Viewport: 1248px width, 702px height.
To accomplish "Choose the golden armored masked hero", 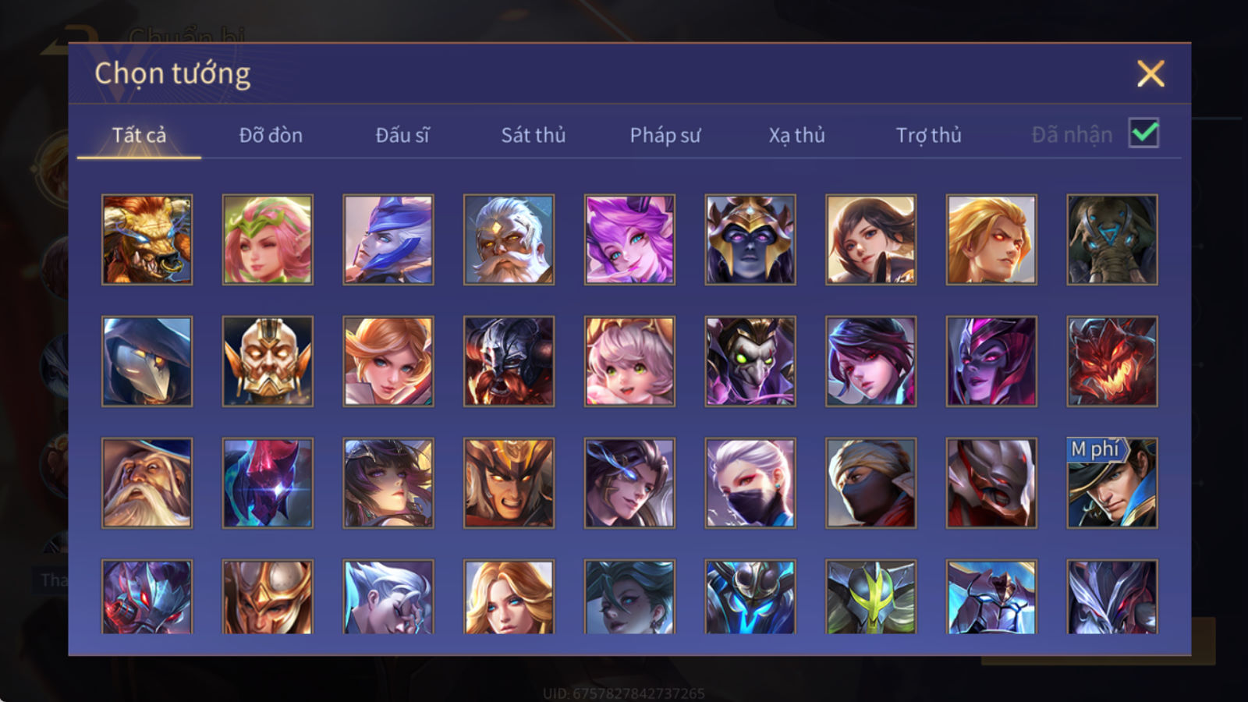I will (268, 361).
